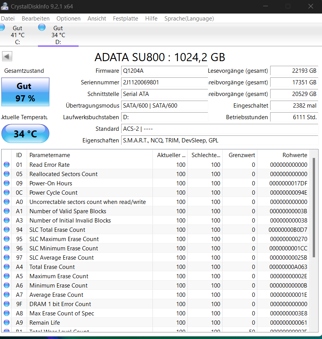Click raw value 00000000A063 of Total Erase Count
Screen dimensions: 322x339
tap(288, 267)
